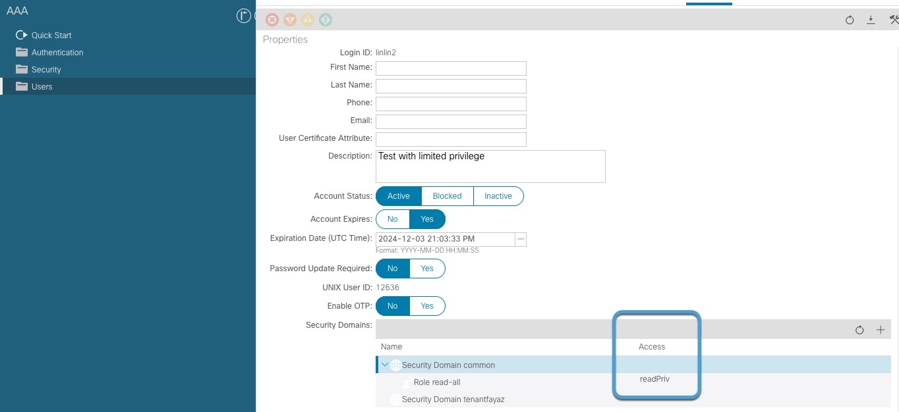This screenshot has height=412, width=899.
Task: Click the Authentication folder icon
Action: [x=22, y=52]
